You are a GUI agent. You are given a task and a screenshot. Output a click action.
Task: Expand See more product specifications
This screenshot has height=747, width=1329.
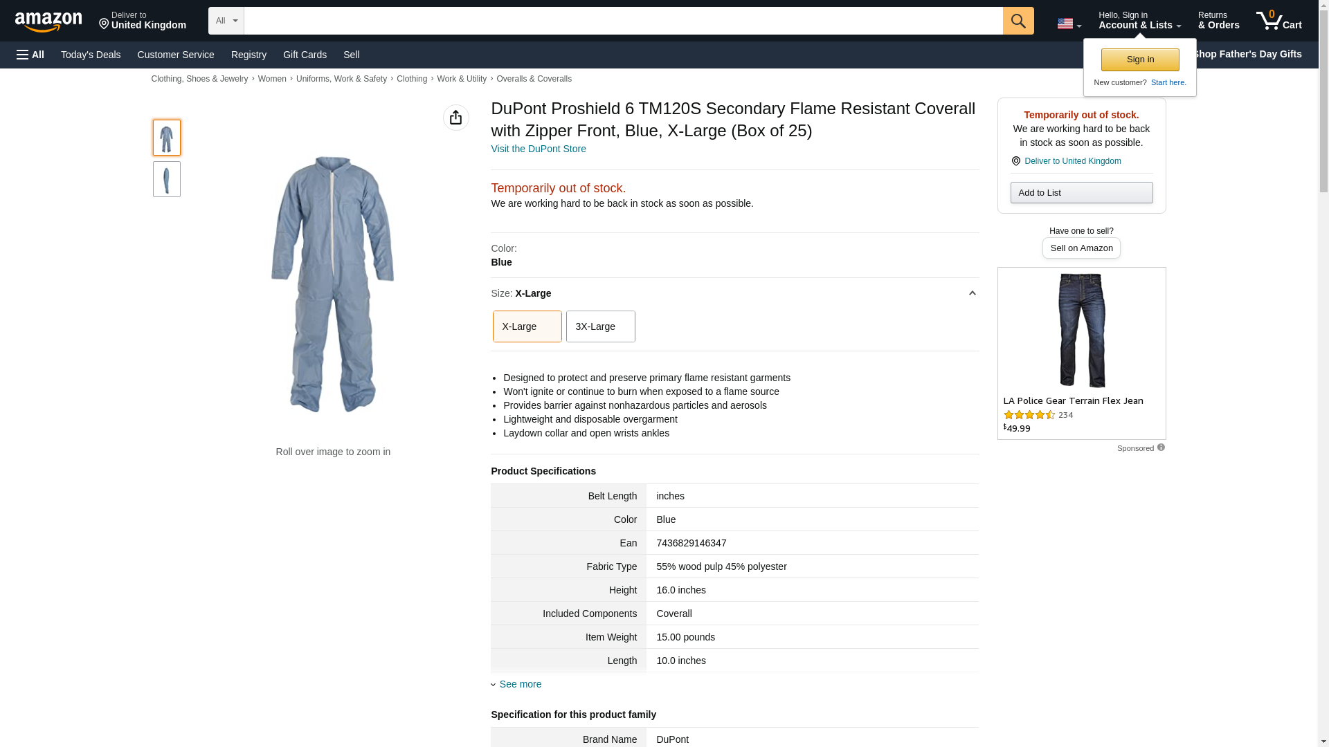pyautogui.click(x=520, y=684)
